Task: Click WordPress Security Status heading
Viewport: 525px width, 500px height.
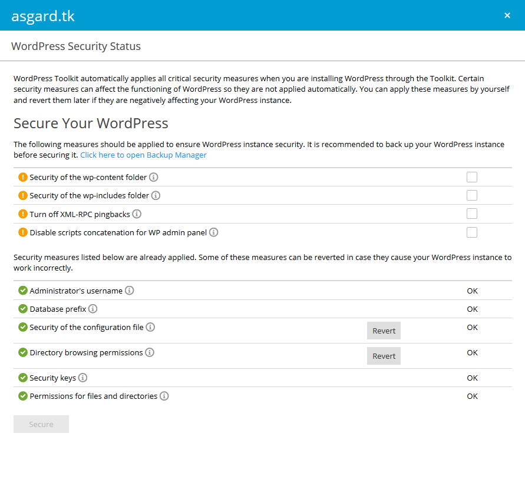Action: click(76, 46)
